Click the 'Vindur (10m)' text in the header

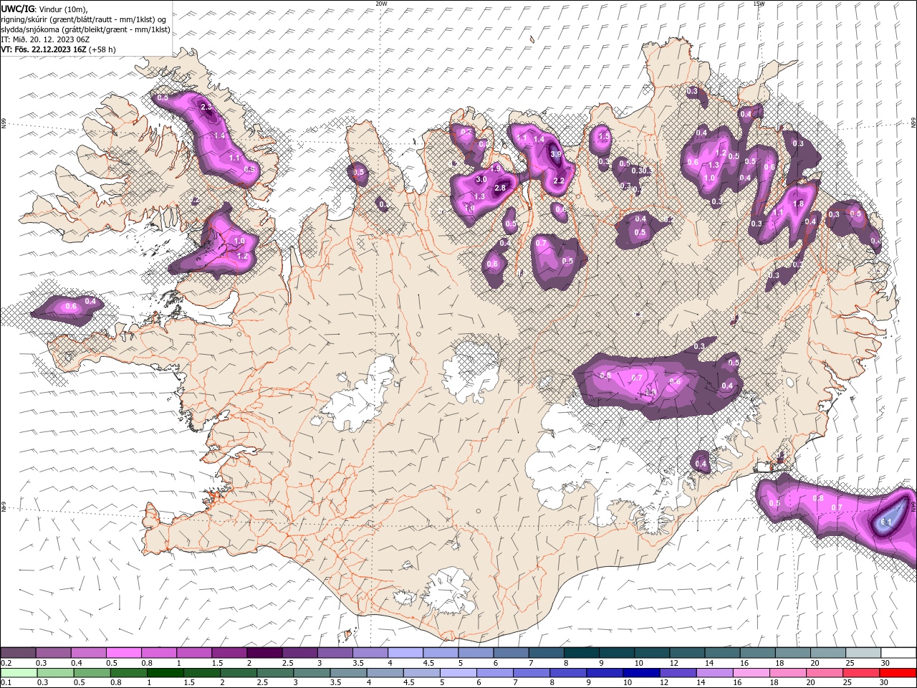click(x=64, y=9)
